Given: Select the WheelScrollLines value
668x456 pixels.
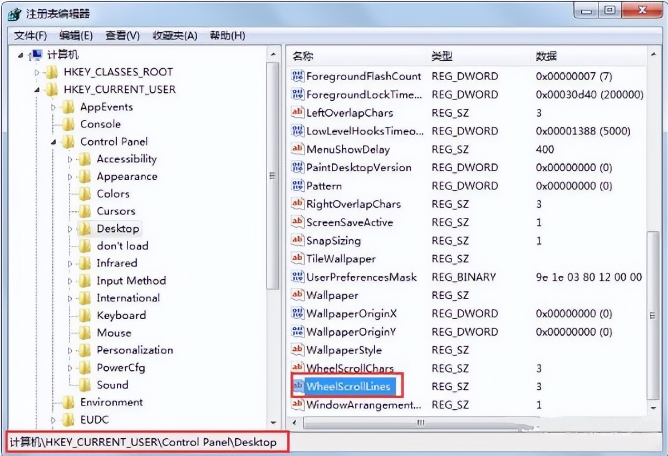Looking at the screenshot, I should point(348,386).
